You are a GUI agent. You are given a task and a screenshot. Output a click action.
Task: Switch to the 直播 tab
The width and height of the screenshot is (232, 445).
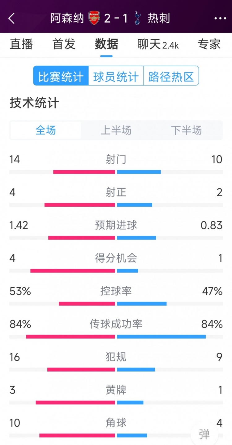[x=21, y=44]
